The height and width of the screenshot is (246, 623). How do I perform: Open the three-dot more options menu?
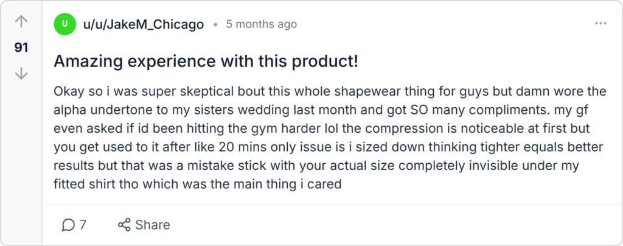pos(600,24)
